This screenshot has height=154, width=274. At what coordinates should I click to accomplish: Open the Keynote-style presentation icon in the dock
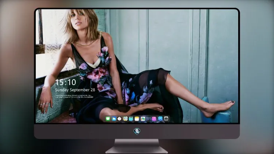coord(125,119)
